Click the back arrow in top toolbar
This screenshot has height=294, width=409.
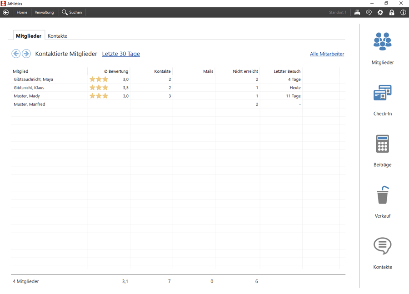click(6, 12)
